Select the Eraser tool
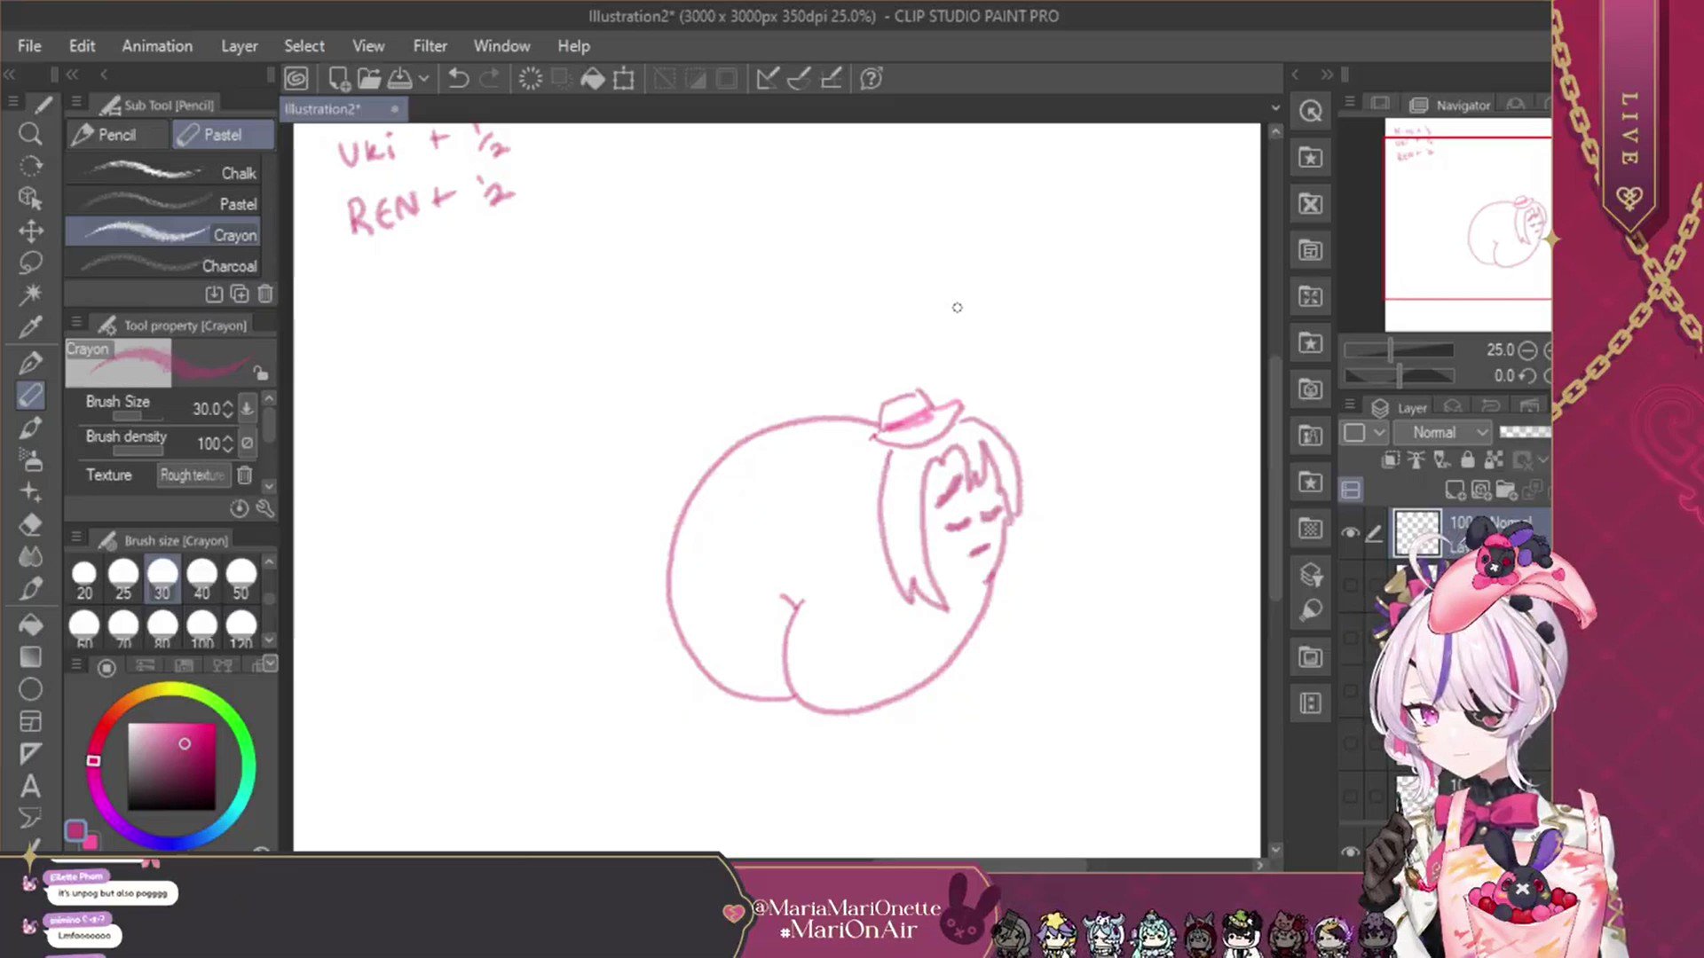Screen dimensions: 1704x958 click(30, 524)
